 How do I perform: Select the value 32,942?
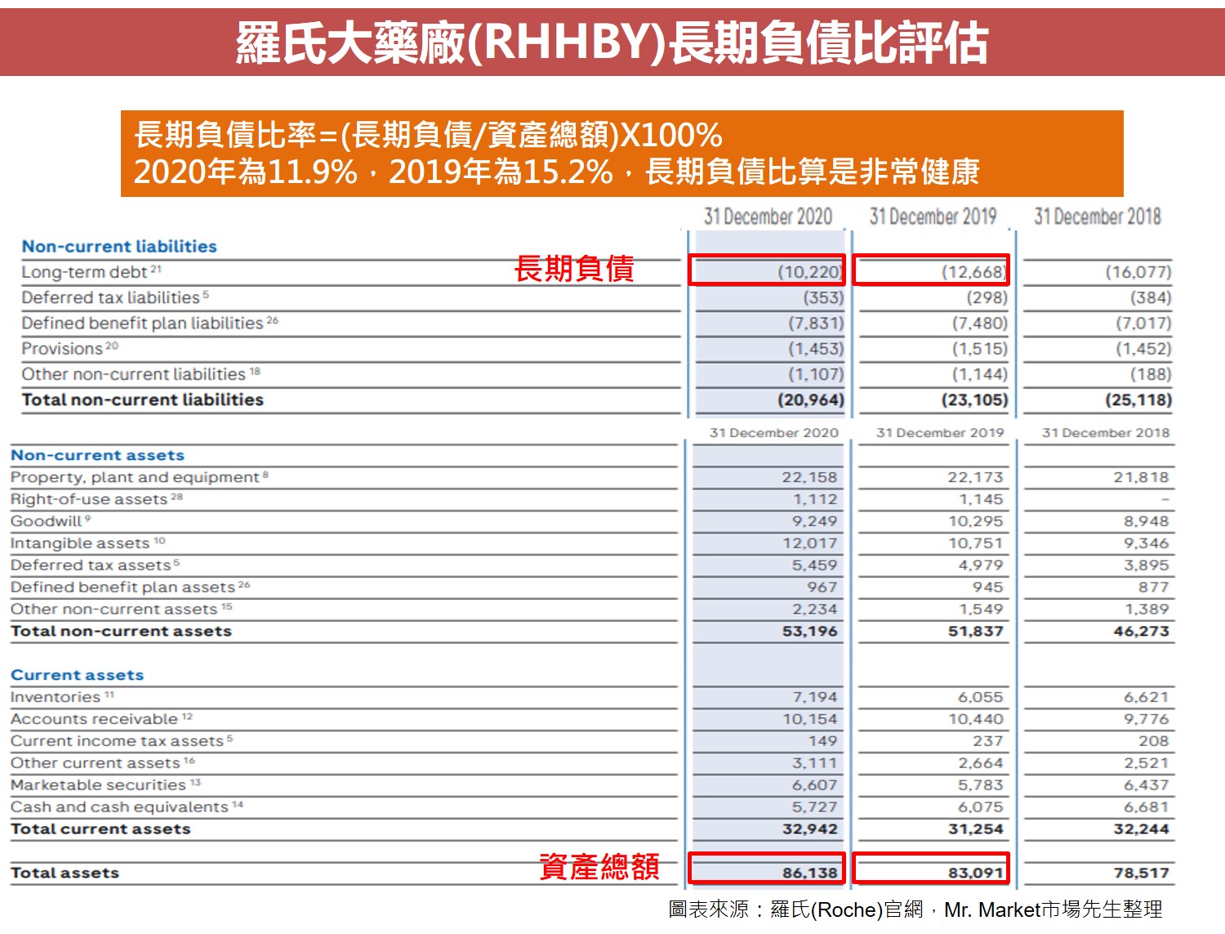point(809,829)
